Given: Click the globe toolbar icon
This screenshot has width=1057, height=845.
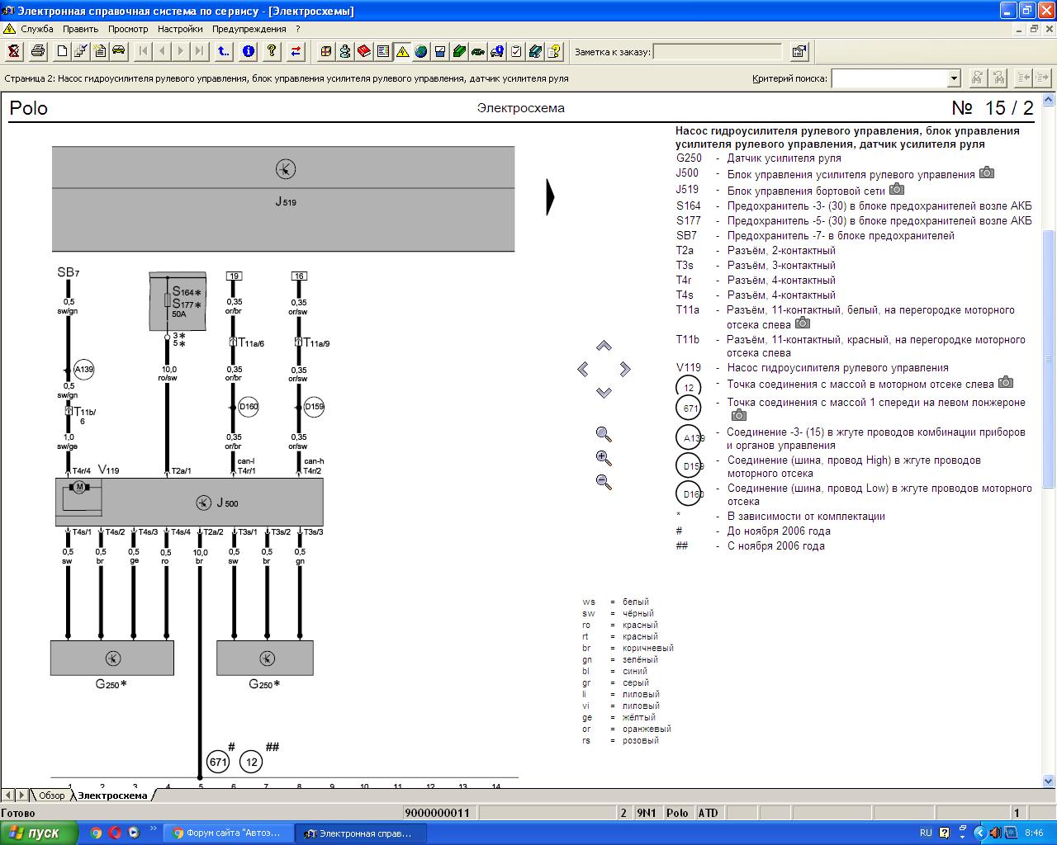Looking at the screenshot, I should point(421,52).
